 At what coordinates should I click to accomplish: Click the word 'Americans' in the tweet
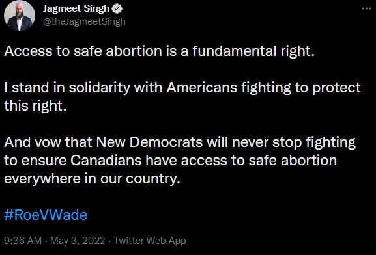pyautogui.click(x=202, y=87)
